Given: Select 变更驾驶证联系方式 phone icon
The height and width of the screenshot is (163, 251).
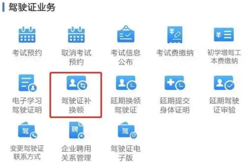Looking at the screenshot, I should tap(28, 130).
